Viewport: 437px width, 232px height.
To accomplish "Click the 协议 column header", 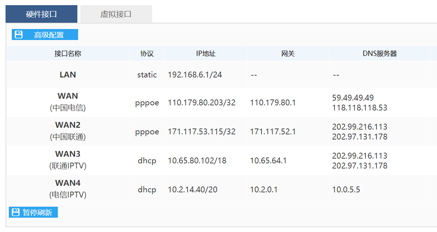I will pyautogui.click(x=147, y=54).
